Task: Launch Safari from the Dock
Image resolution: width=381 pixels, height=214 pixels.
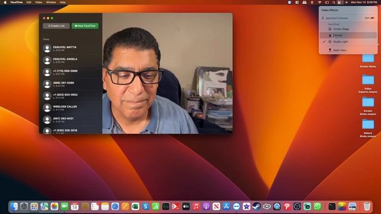Action: click(115, 206)
